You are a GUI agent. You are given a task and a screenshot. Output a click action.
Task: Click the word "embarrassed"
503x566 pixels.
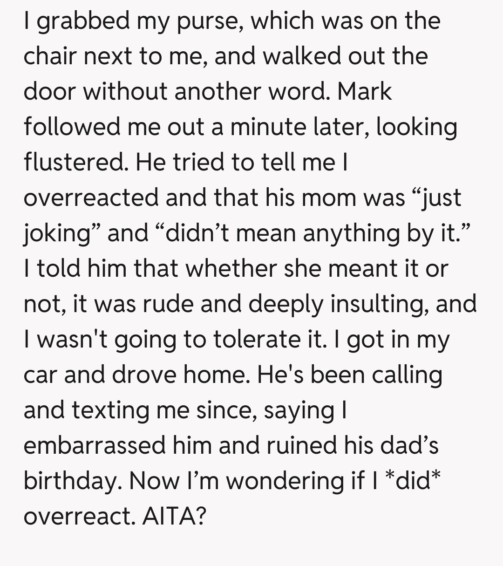pos(95,446)
